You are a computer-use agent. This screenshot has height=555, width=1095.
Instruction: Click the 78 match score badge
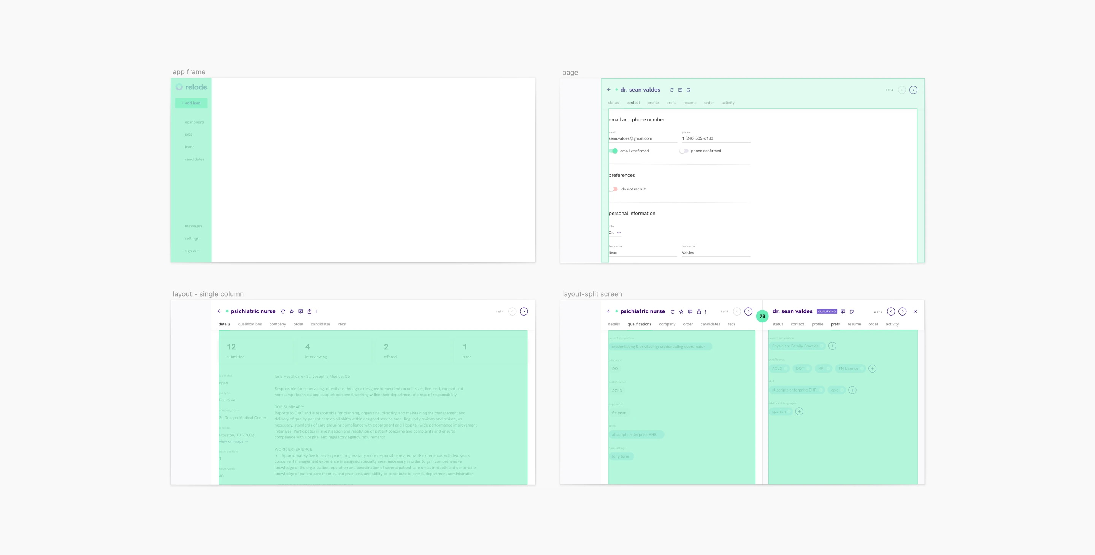click(762, 316)
